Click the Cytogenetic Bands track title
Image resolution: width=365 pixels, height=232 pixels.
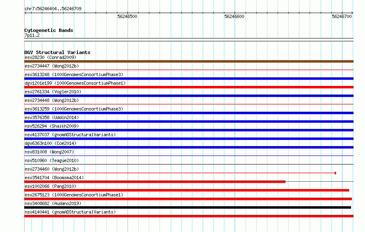tap(49, 30)
